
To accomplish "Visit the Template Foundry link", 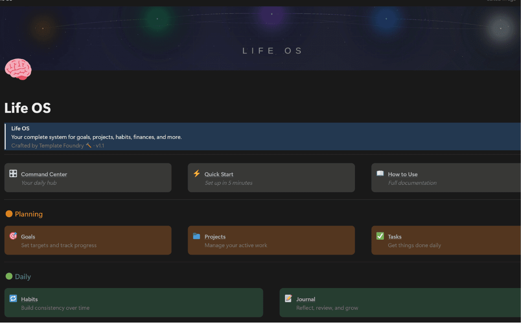I will [61, 145].
